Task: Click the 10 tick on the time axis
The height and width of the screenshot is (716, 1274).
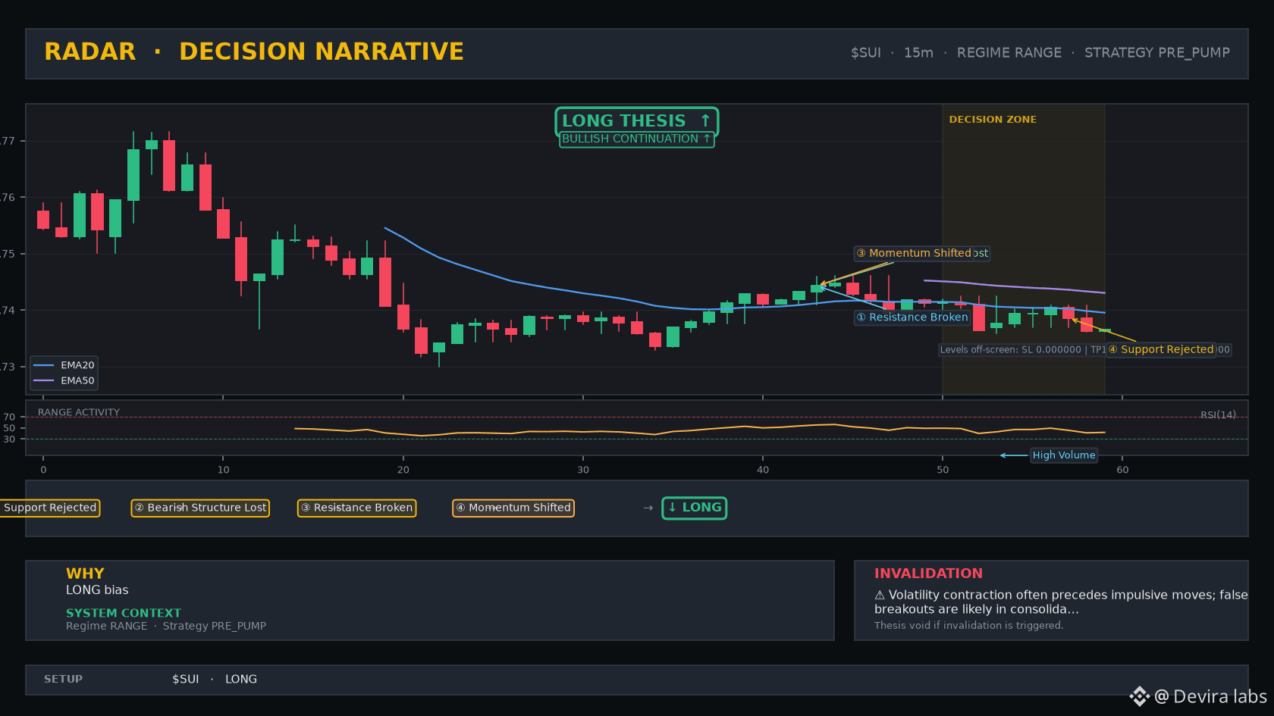Action: coord(223,470)
